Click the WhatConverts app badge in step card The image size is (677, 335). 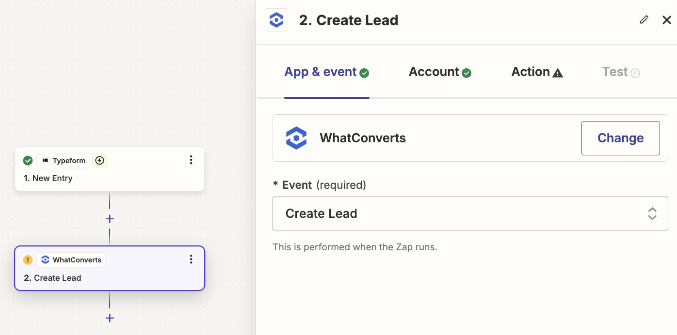point(71,260)
